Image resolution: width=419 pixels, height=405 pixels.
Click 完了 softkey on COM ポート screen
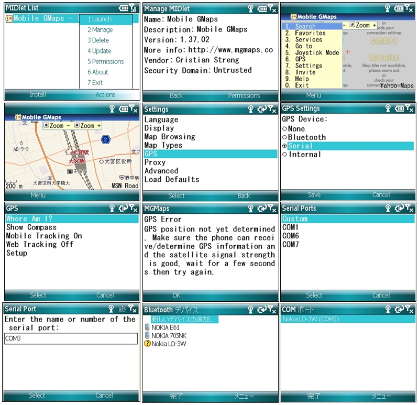pos(314,396)
